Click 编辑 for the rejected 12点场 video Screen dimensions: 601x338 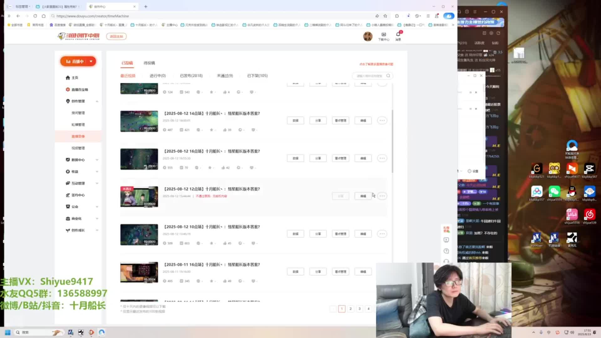[363, 196]
